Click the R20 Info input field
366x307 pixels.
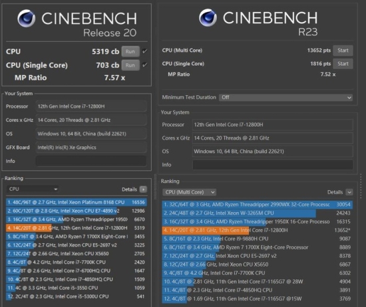pos(91,161)
